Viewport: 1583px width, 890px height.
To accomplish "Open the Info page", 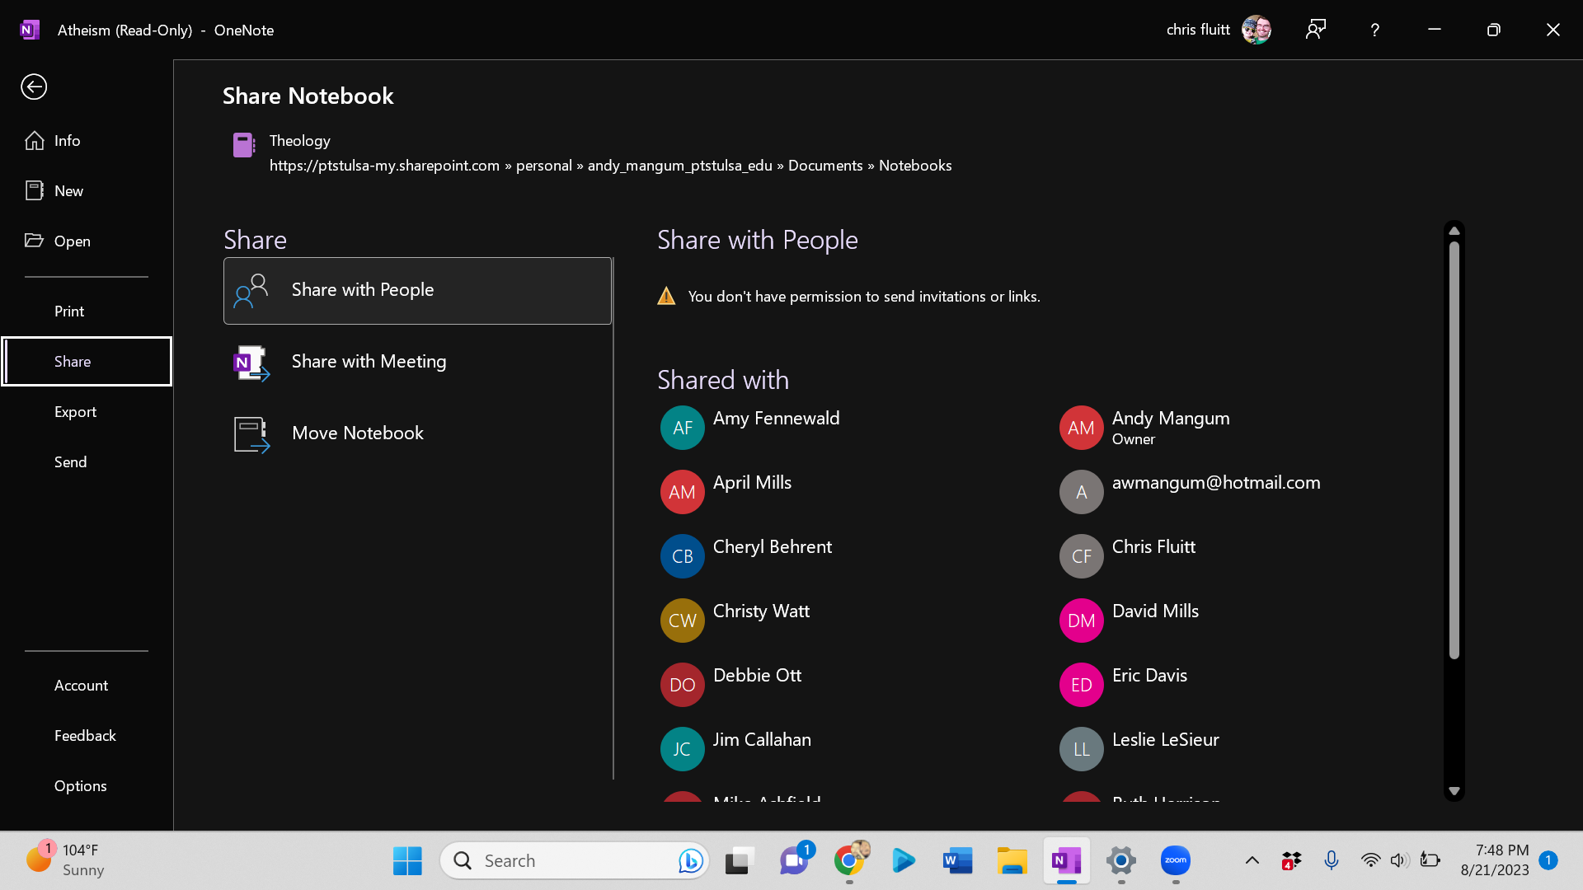I will (x=67, y=141).
